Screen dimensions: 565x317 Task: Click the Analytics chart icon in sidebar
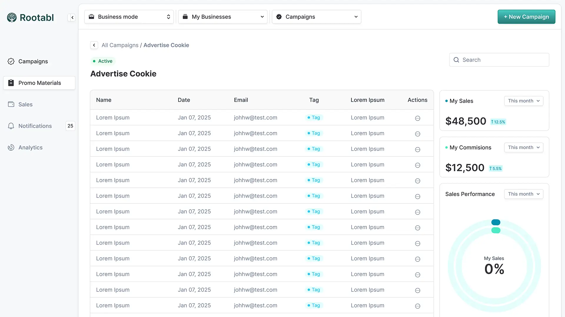(11, 147)
